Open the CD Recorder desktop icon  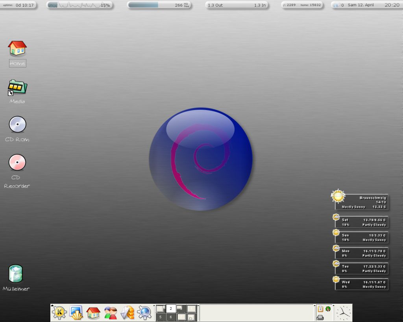(17, 162)
